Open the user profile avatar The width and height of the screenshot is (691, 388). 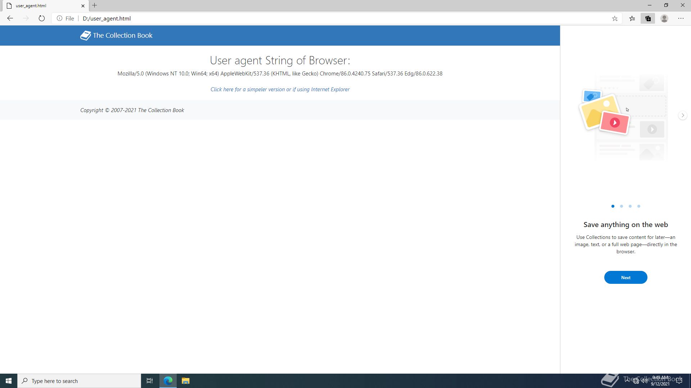pos(664,19)
